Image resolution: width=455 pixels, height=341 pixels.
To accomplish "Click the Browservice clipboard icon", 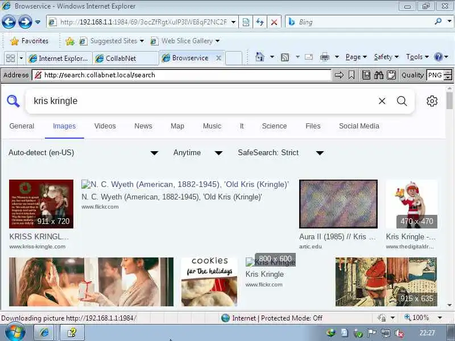I will pyautogui.click(x=391, y=76).
